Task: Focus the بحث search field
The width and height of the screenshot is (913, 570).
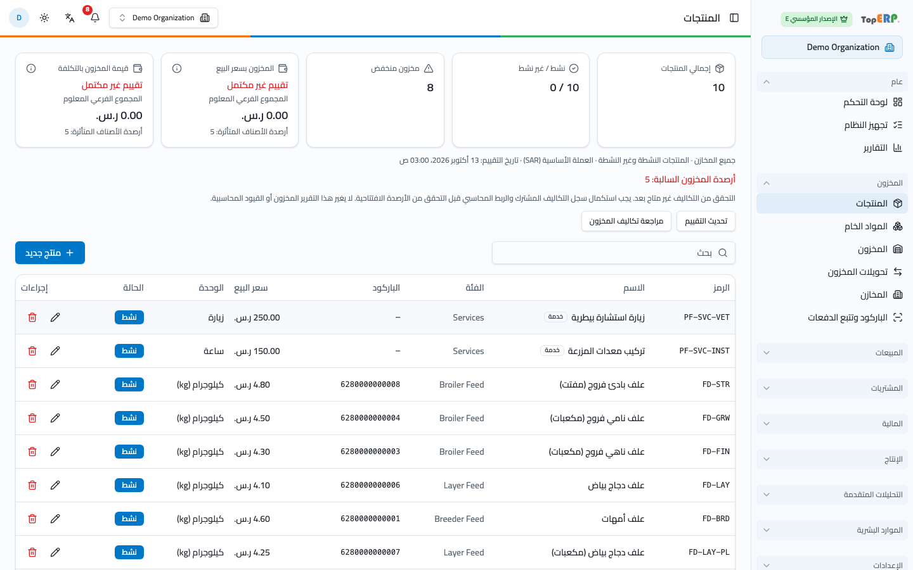Action: coord(614,253)
